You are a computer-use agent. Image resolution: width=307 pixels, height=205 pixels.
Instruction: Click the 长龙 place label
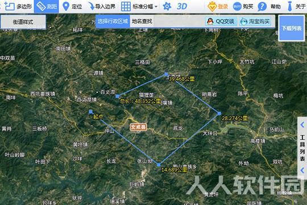click(x=111, y=161)
